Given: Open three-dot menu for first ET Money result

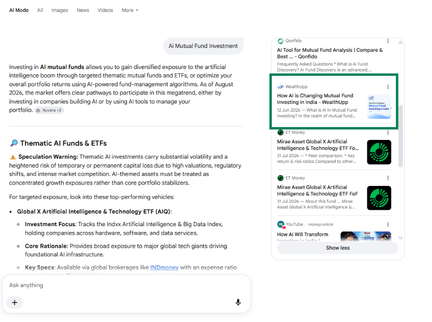Looking at the screenshot, I should (x=388, y=133).
